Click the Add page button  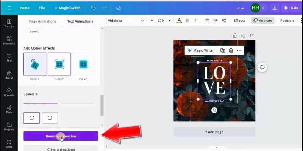tap(214, 132)
